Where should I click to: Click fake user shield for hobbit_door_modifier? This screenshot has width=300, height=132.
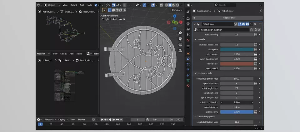click(x=251, y=30)
